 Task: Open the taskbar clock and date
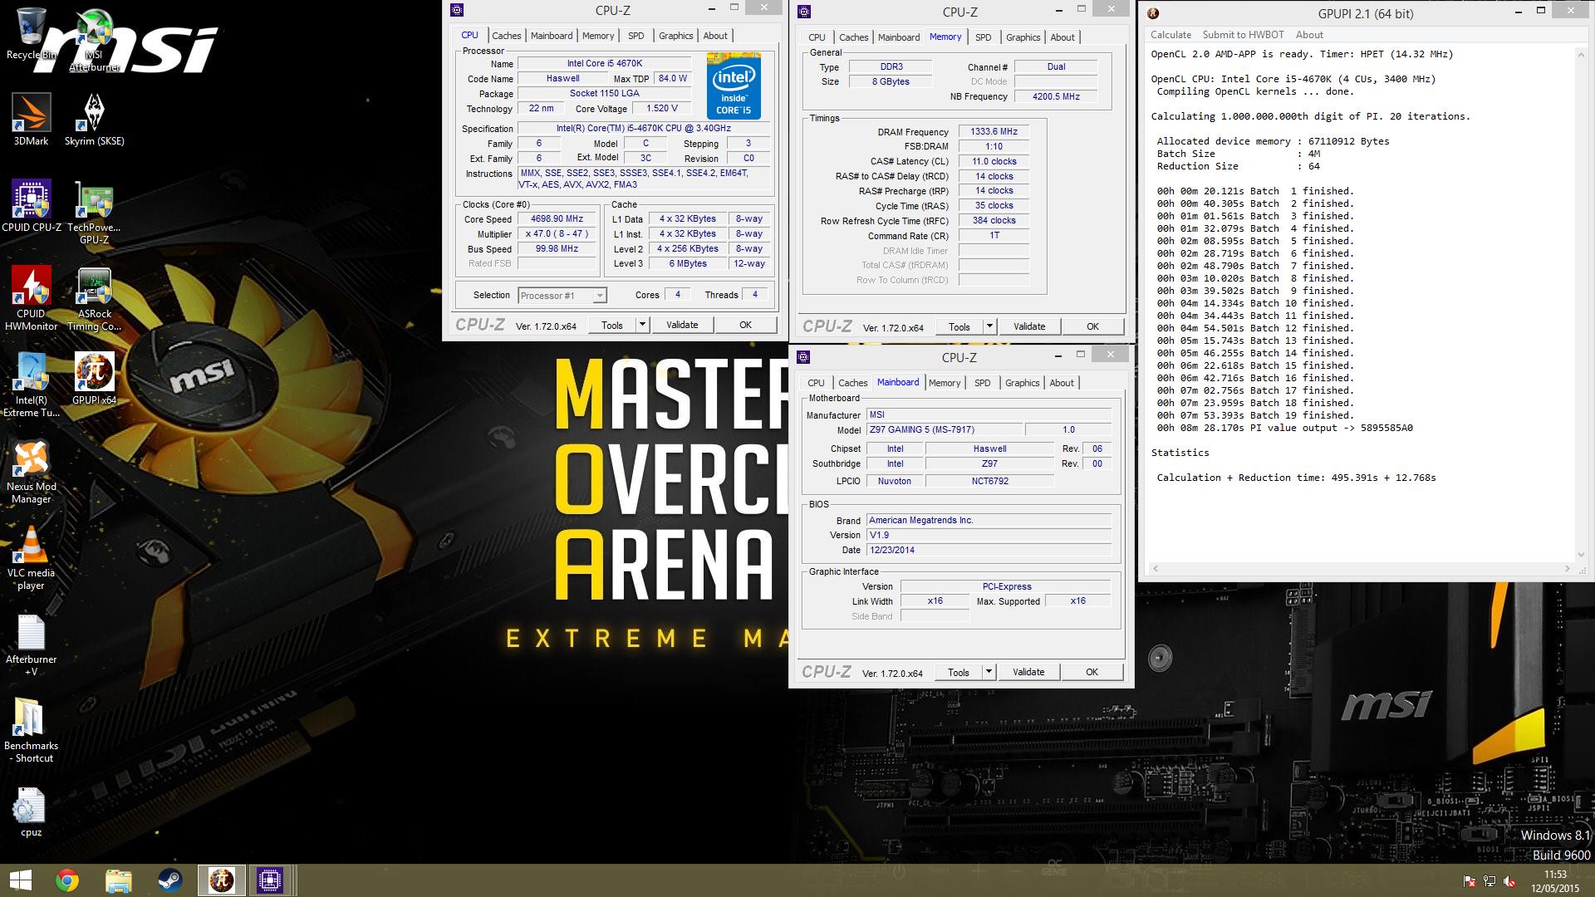coord(1556,881)
